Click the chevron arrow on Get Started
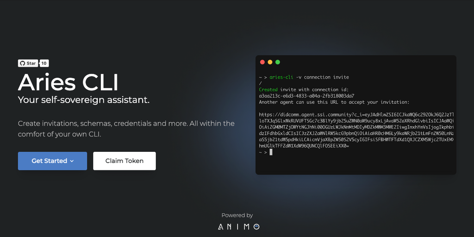Viewport: 474px width, 237px height. tap(72, 161)
